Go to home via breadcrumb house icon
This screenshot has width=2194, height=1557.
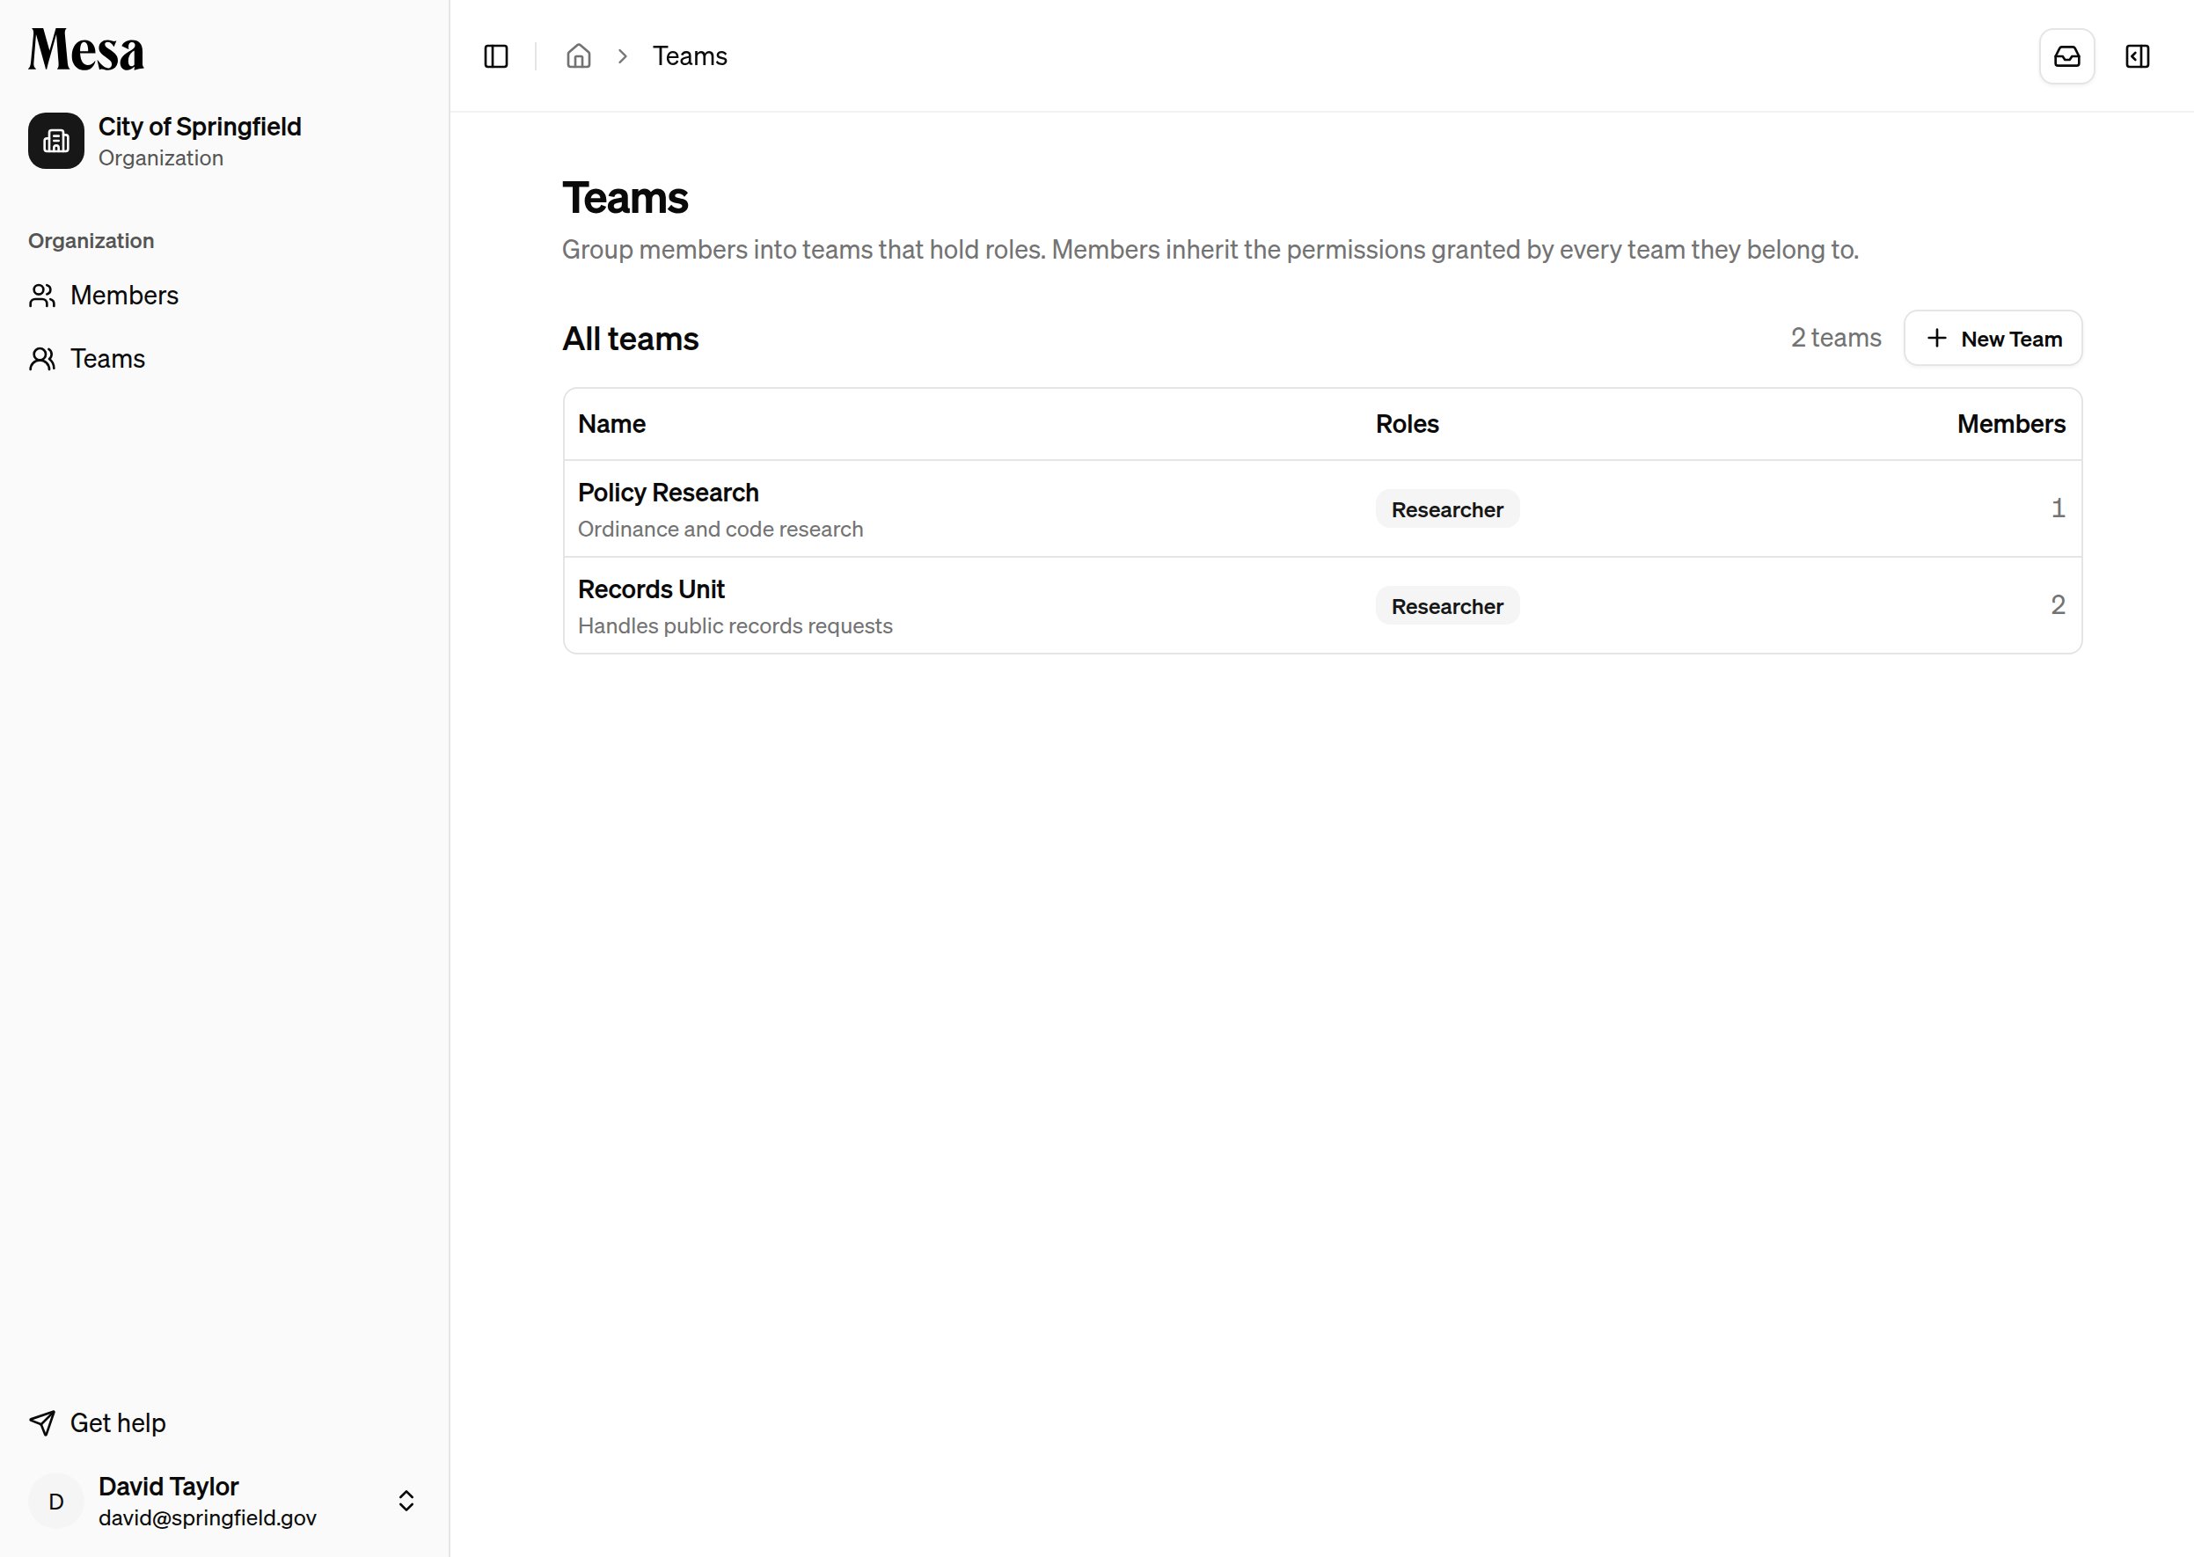coord(578,56)
